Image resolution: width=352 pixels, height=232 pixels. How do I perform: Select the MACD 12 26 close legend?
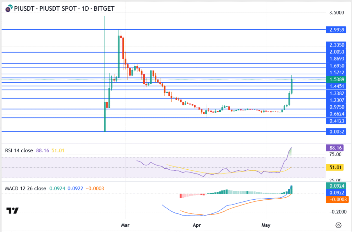point(25,188)
